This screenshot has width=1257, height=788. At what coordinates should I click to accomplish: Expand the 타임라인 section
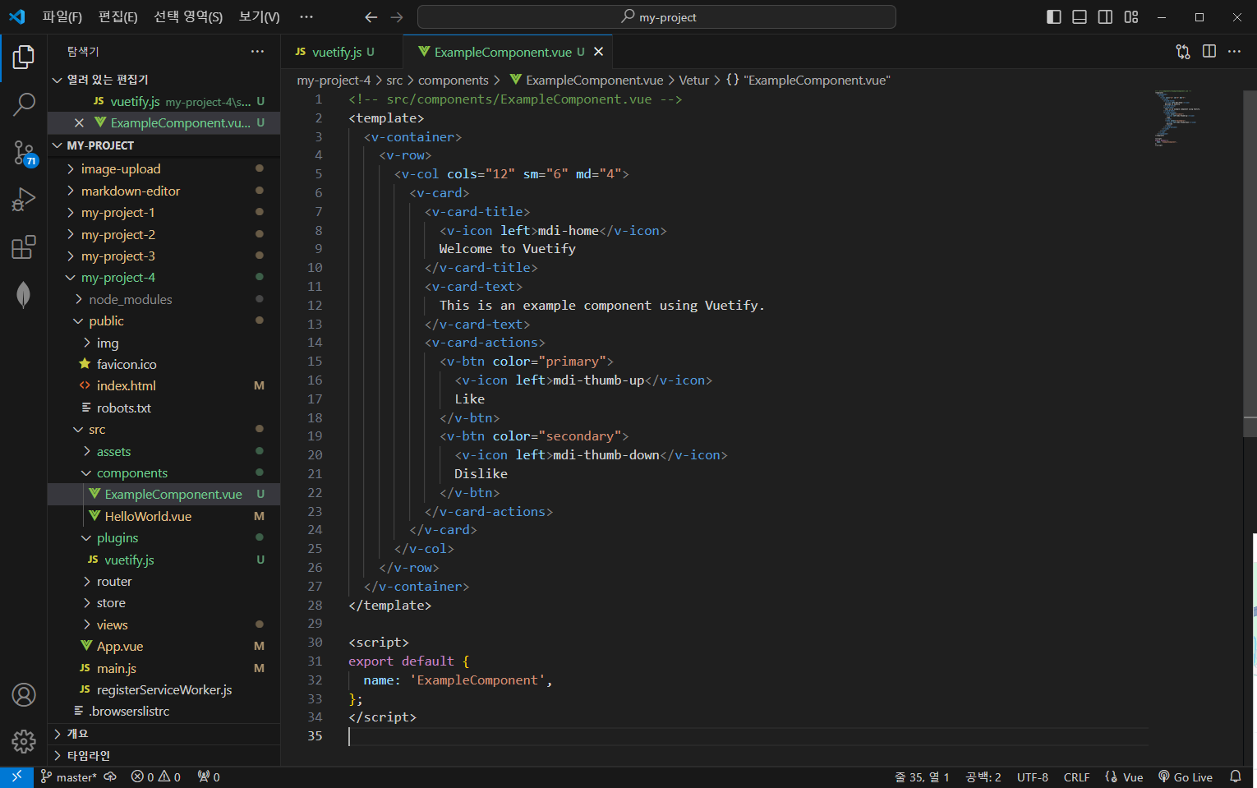point(88,756)
